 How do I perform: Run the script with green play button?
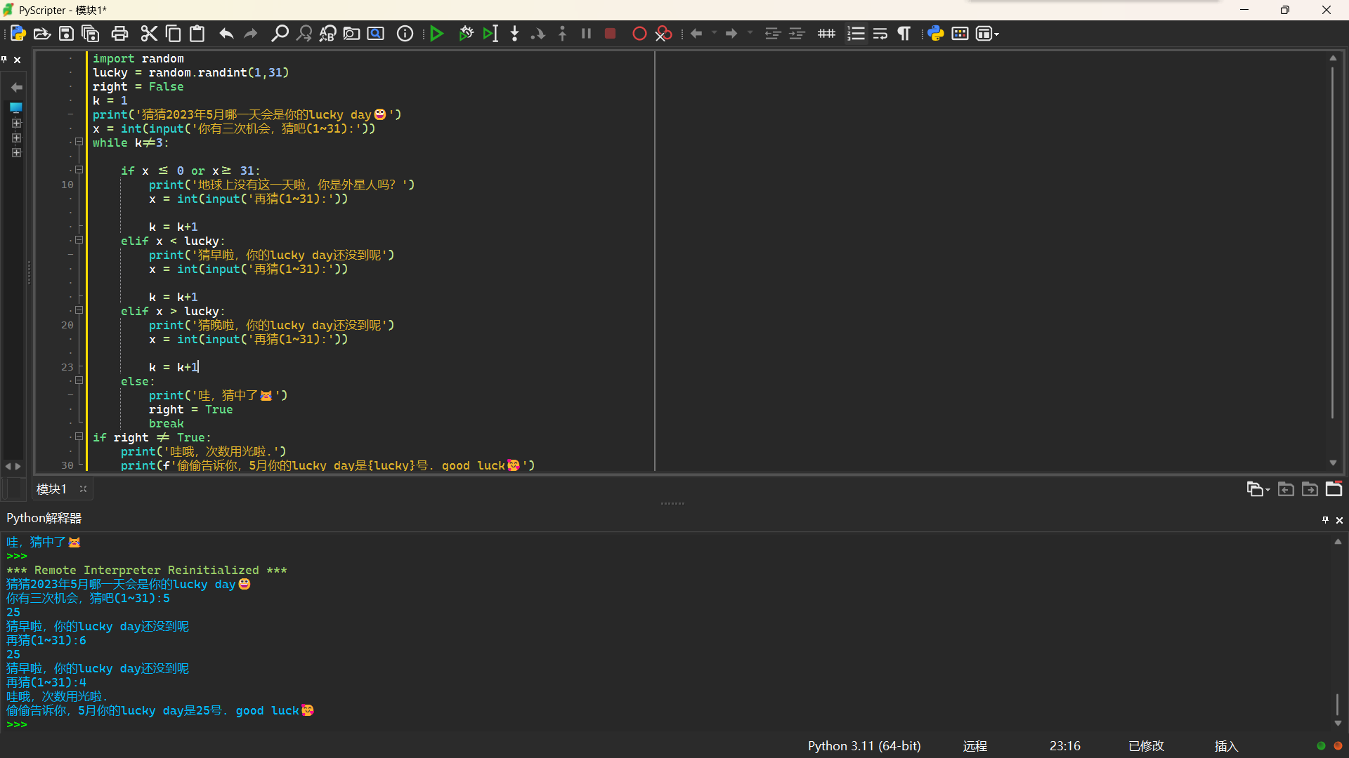click(x=436, y=34)
